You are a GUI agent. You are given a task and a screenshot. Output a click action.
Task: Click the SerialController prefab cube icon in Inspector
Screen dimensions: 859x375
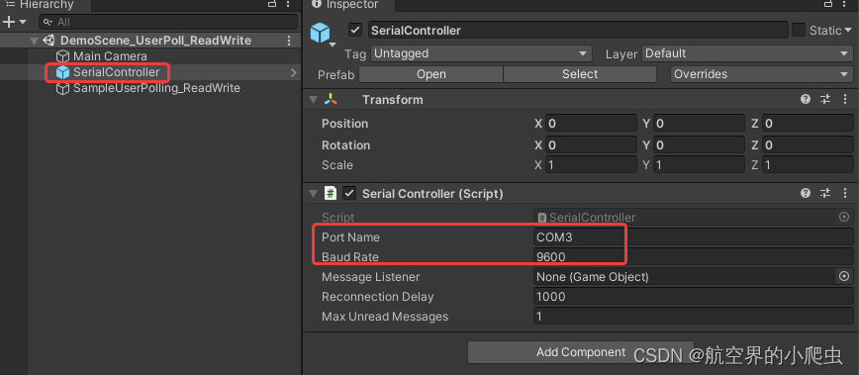click(x=321, y=33)
